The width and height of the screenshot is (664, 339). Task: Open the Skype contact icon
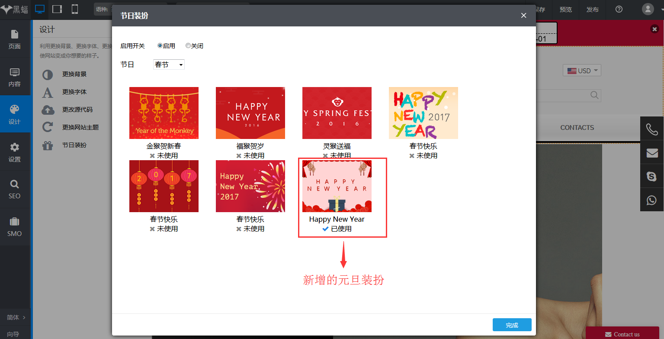click(x=651, y=176)
